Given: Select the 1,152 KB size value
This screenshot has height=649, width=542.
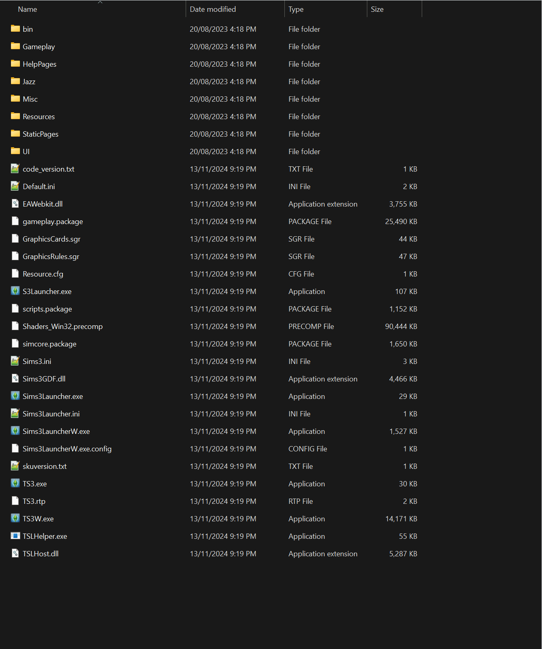Looking at the screenshot, I should (x=403, y=309).
